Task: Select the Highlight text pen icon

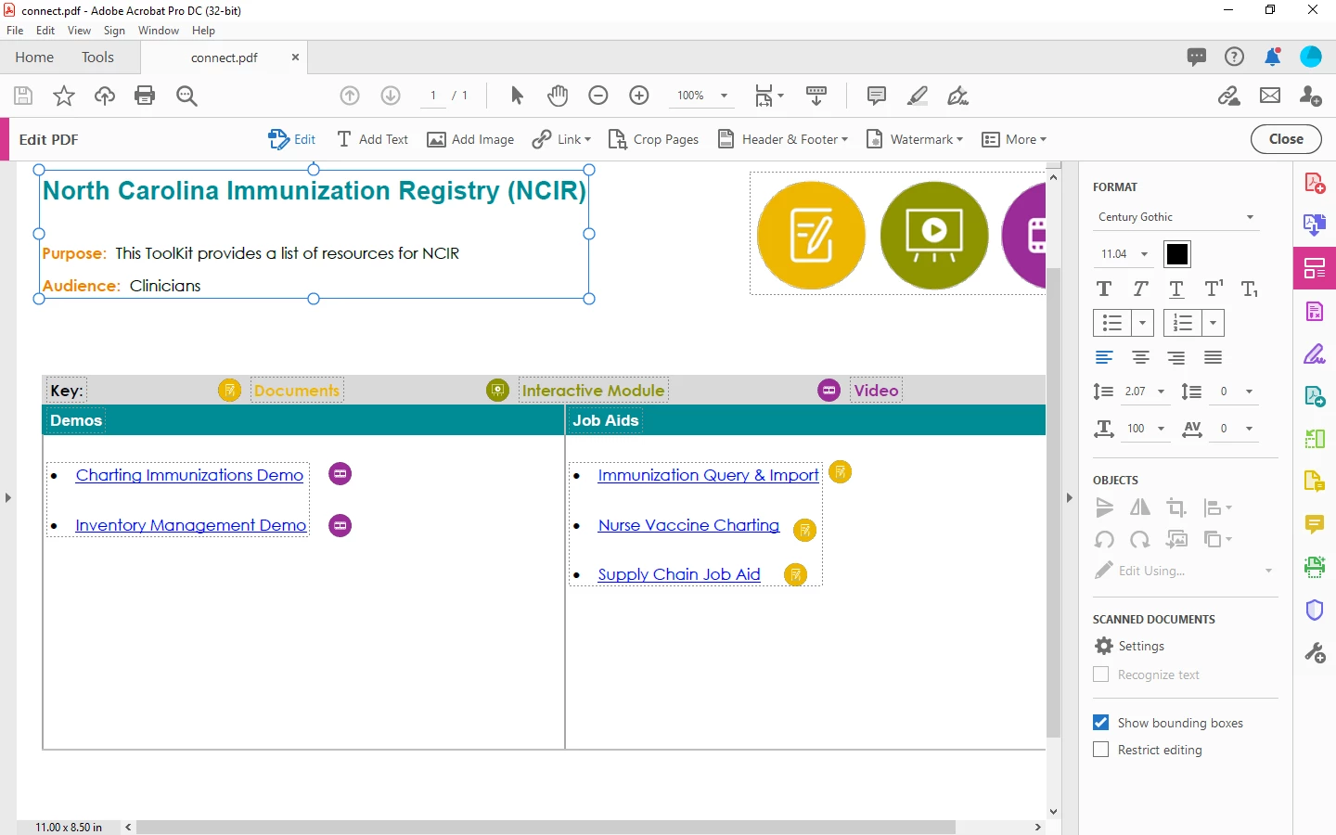Action: pos(918,96)
